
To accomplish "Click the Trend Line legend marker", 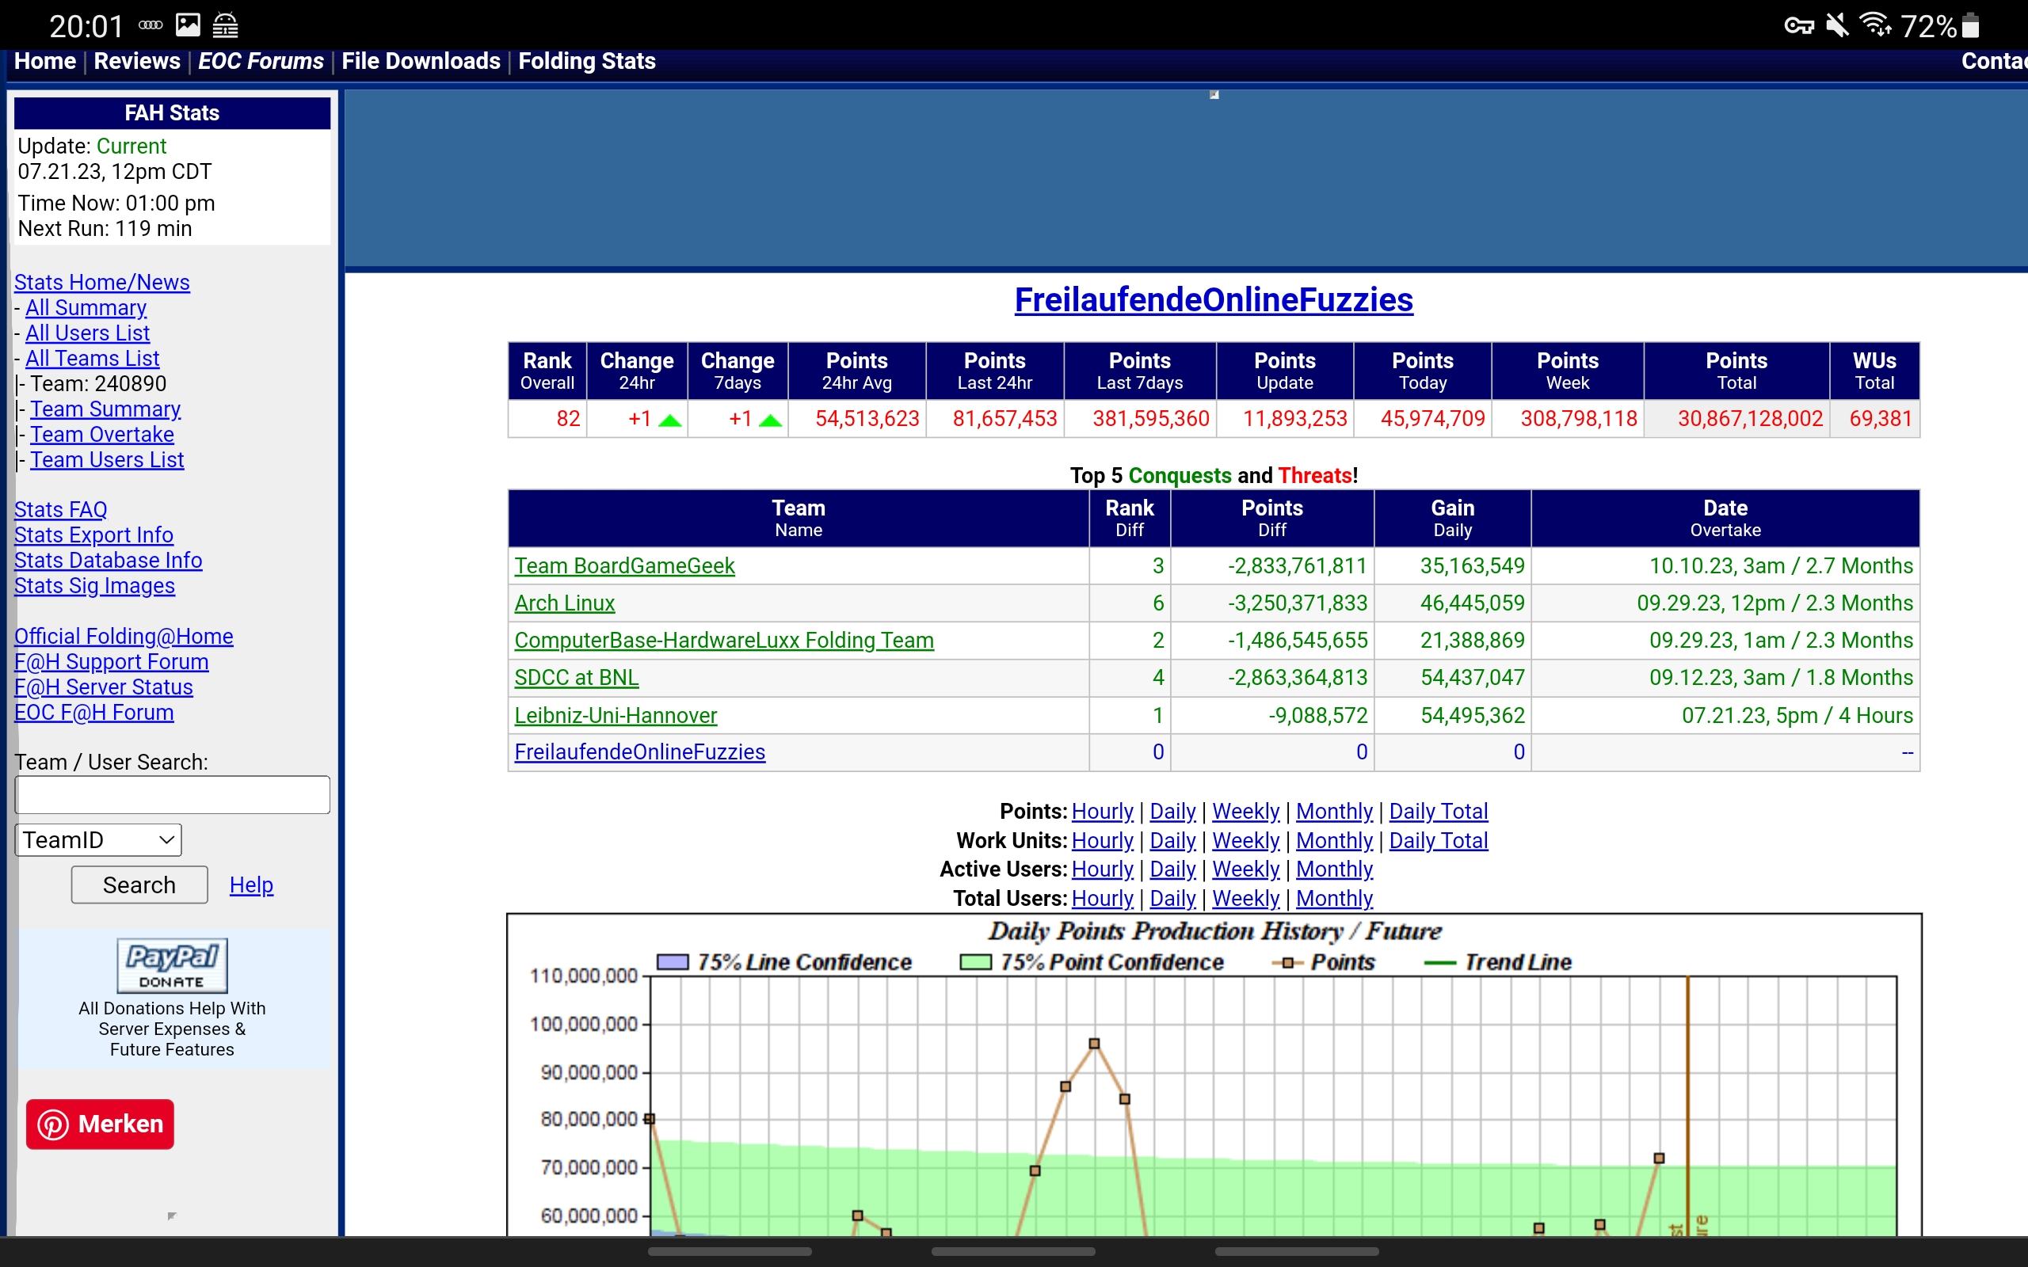I will click(x=1439, y=963).
